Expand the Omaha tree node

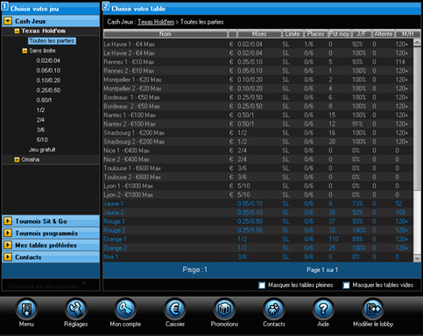tap(17, 159)
